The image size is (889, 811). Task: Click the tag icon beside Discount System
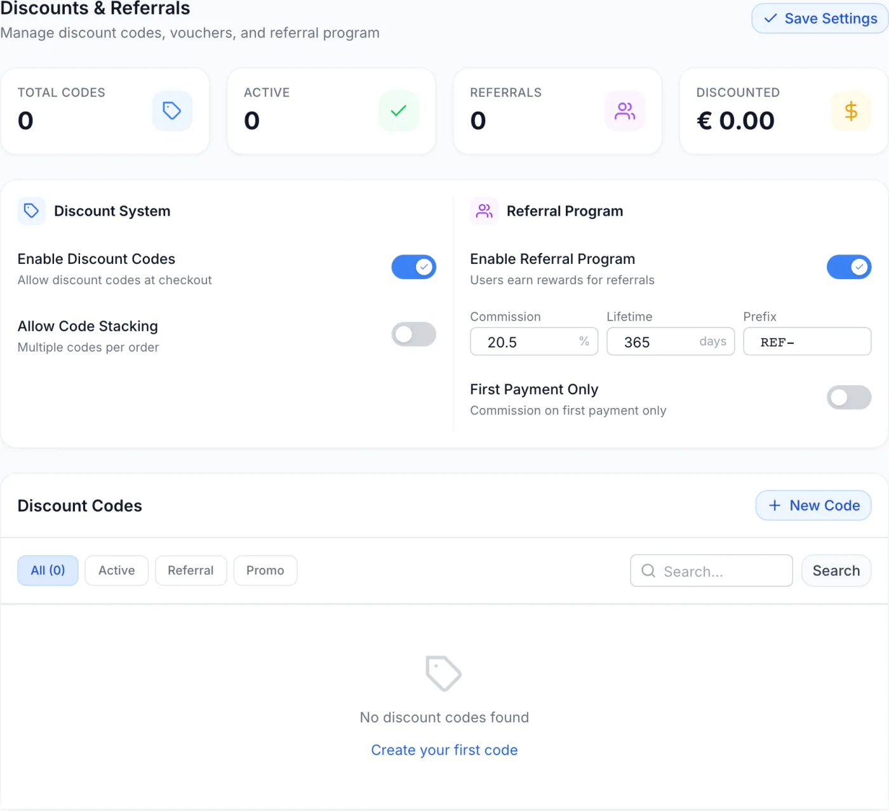[32, 211]
